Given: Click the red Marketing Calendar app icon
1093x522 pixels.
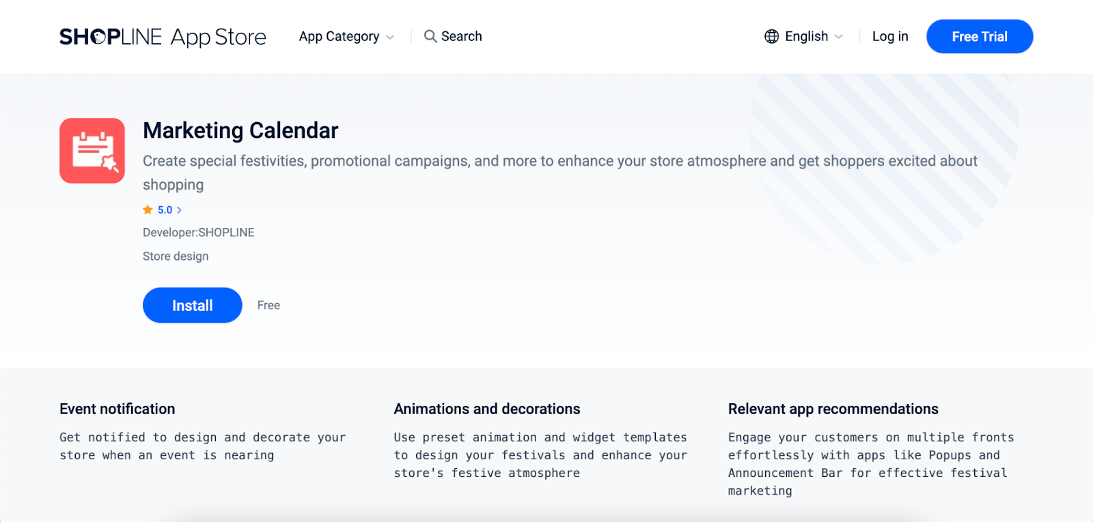Looking at the screenshot, I should tap(92, 151).
